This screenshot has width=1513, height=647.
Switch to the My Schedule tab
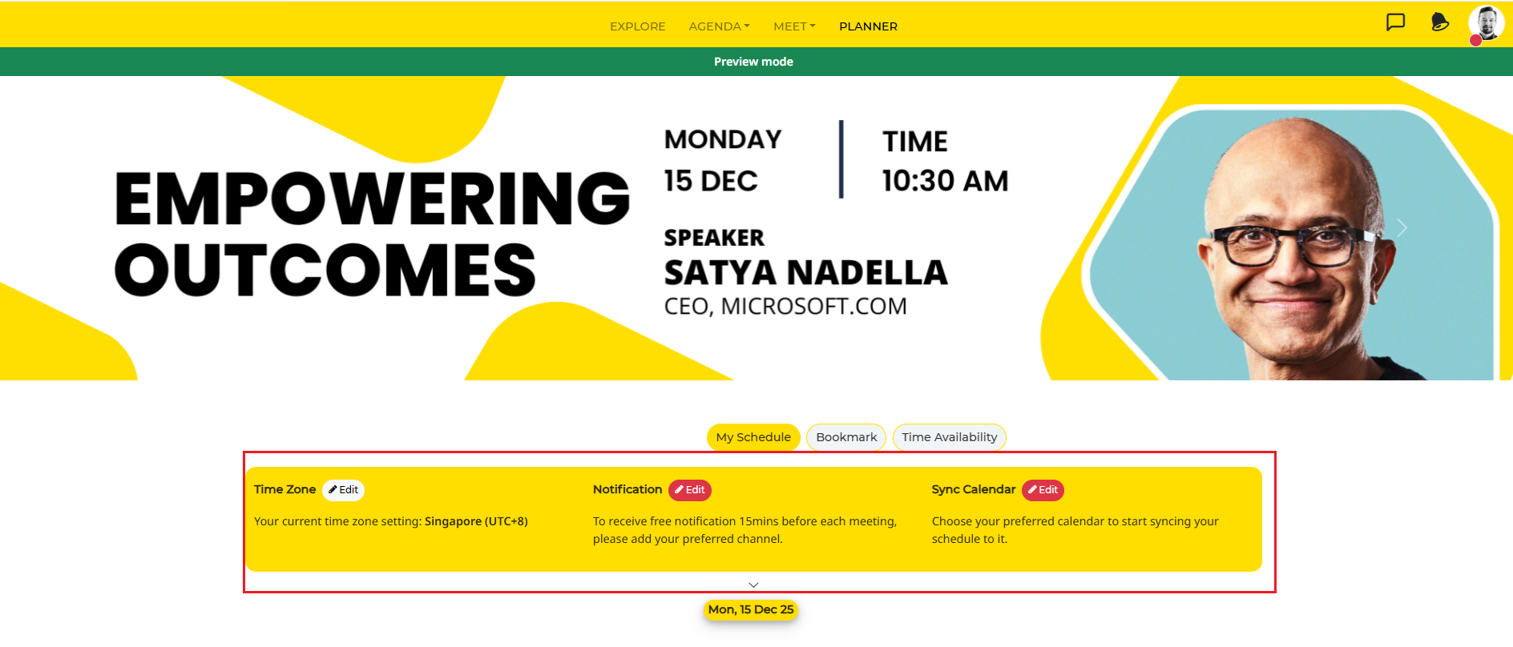(753, 437)
